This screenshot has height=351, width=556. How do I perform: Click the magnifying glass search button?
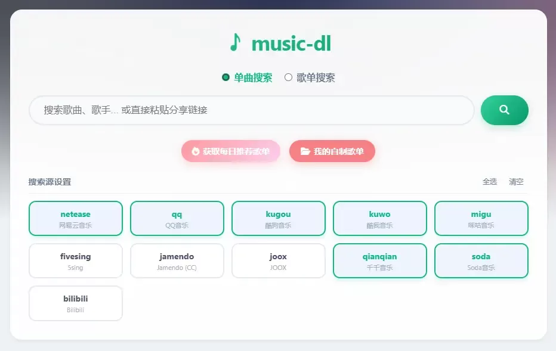504,110
